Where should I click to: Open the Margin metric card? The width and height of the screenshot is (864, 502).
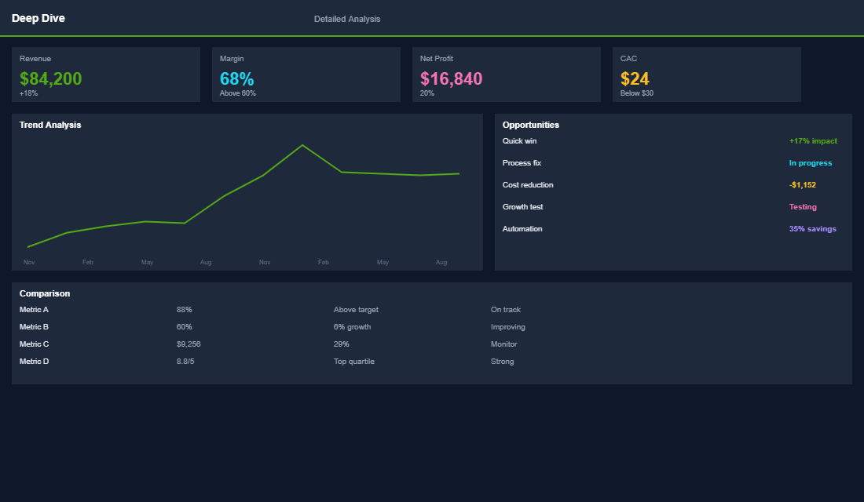pyautogui.click(x=306, y=75)
